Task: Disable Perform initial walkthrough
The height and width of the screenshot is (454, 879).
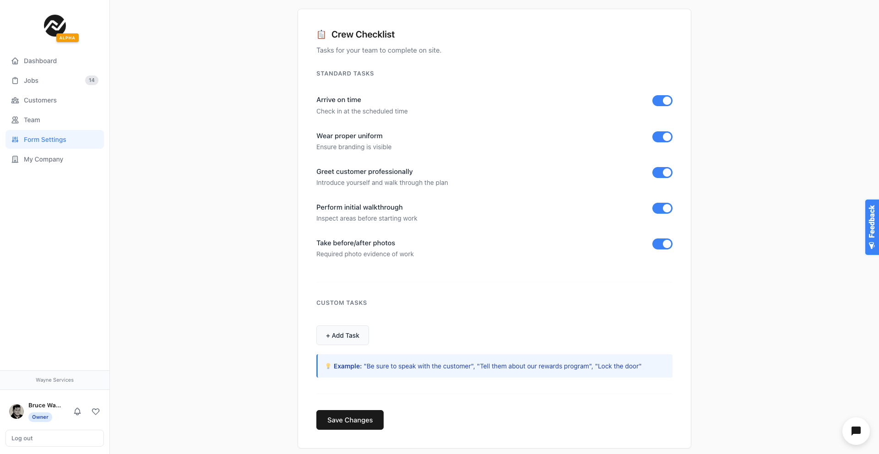Action: coord(662,208)
